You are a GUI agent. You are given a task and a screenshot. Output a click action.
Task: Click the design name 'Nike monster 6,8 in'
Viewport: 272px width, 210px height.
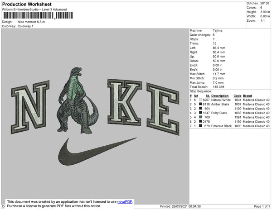pyautogui.click(x=31, y=22)
